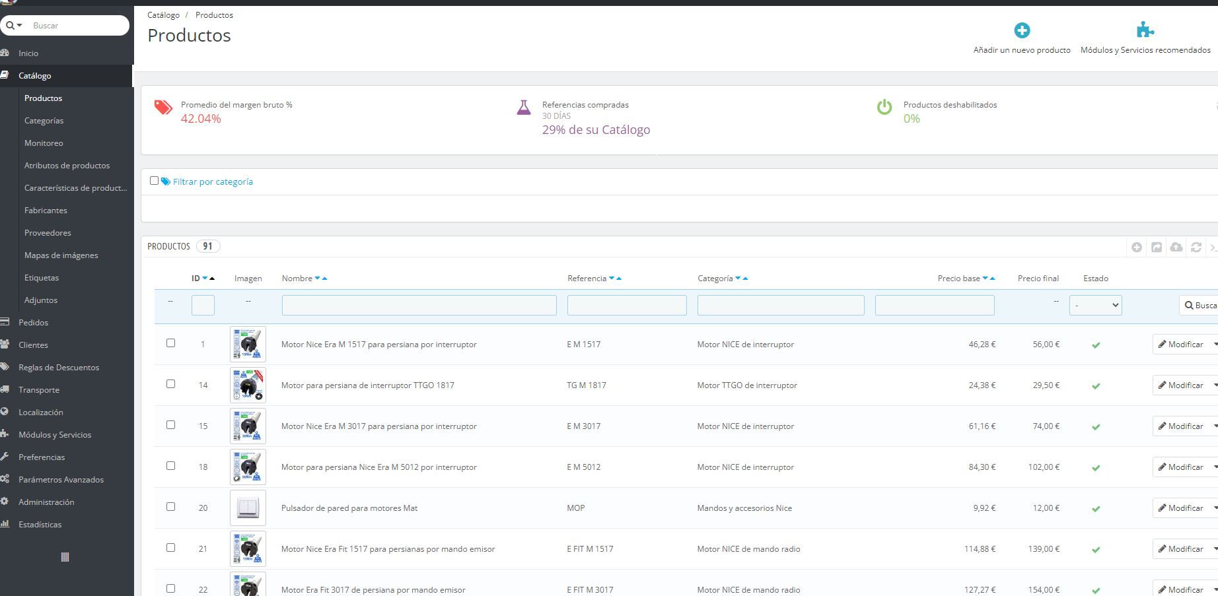
Task: Expand Modificar dropdown arrow for product 20
Action: tap(1215, 508)
